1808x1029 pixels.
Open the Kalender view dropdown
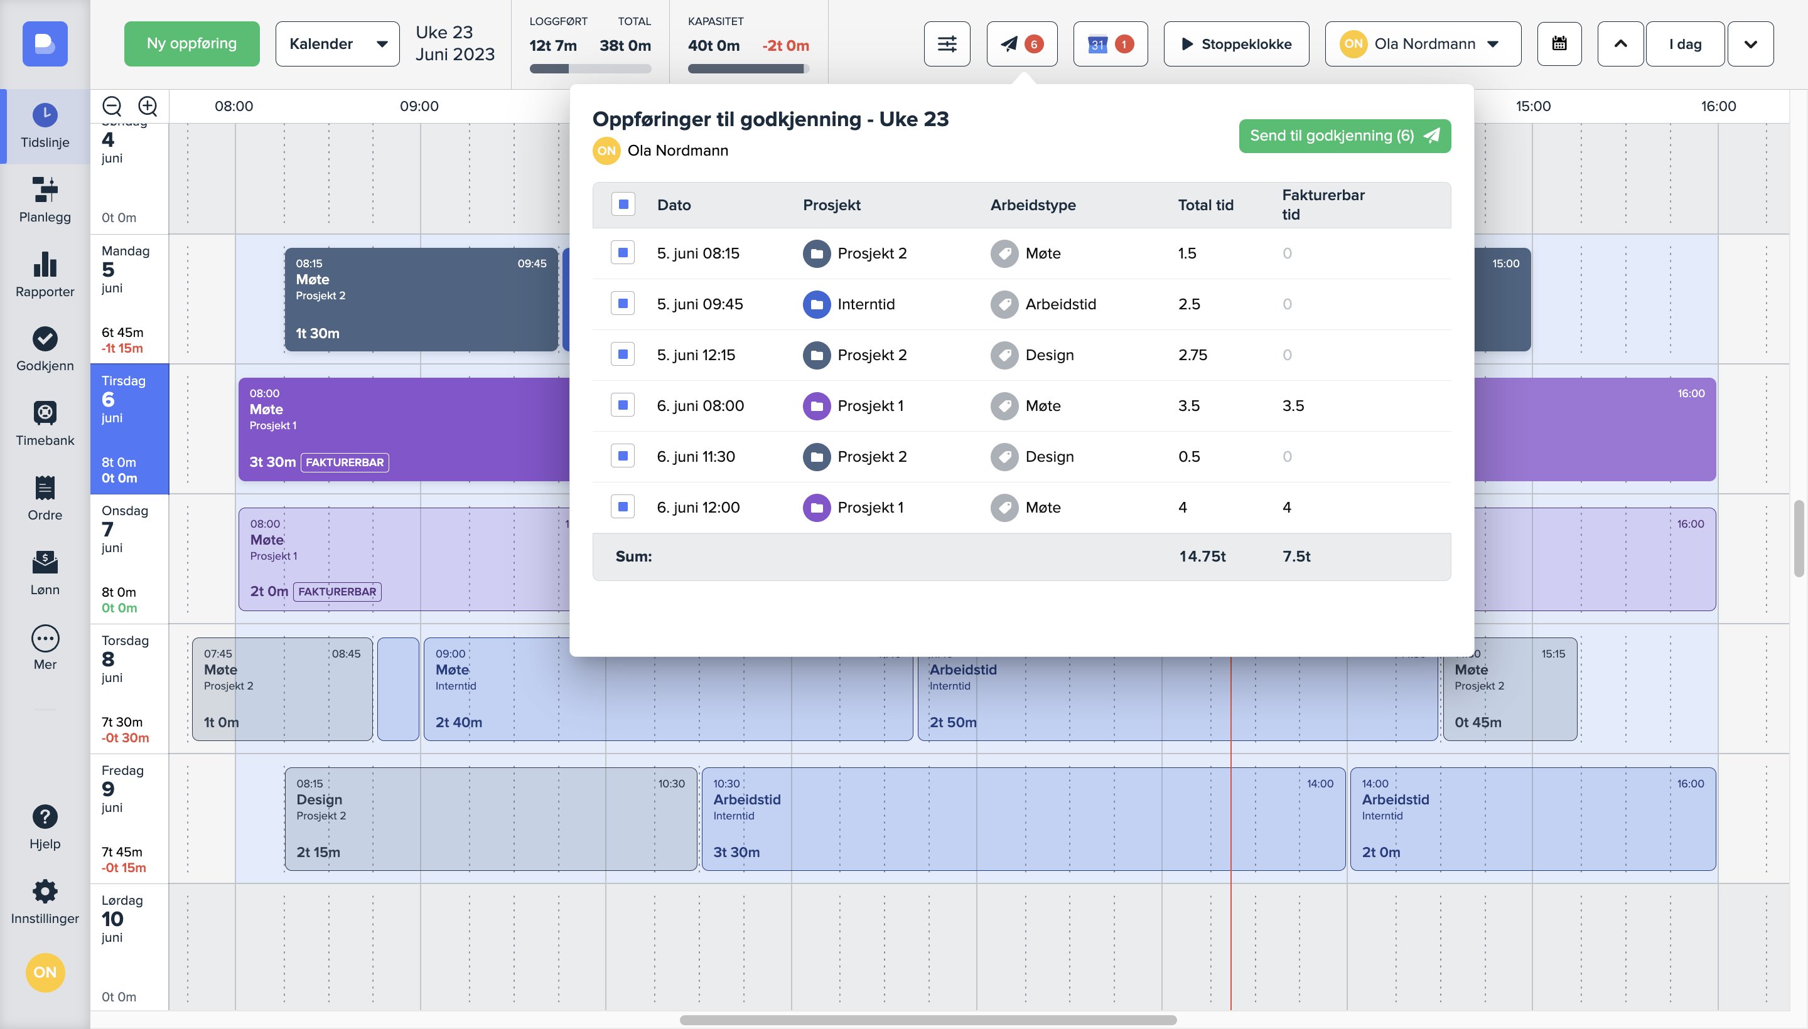pyautogui.click(x=337, y=44)
